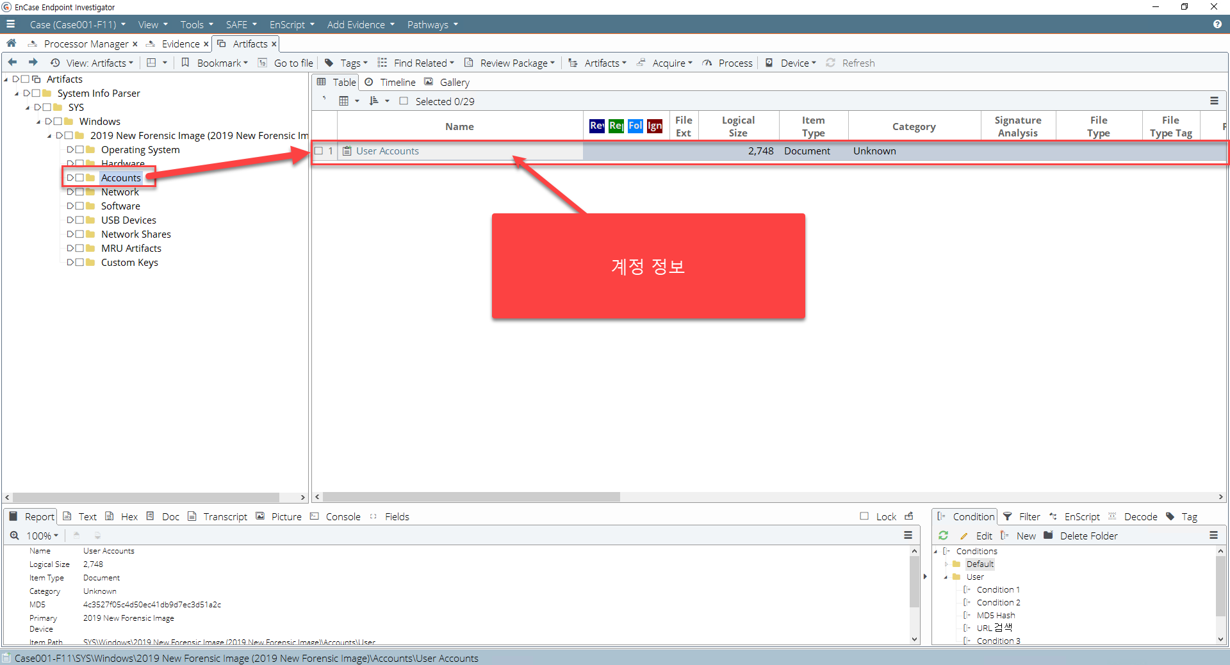The width and height of the screenshot is (1230, 665).
Task: Check the User Accounts row checkbox
Action: [x=319, y=151]
